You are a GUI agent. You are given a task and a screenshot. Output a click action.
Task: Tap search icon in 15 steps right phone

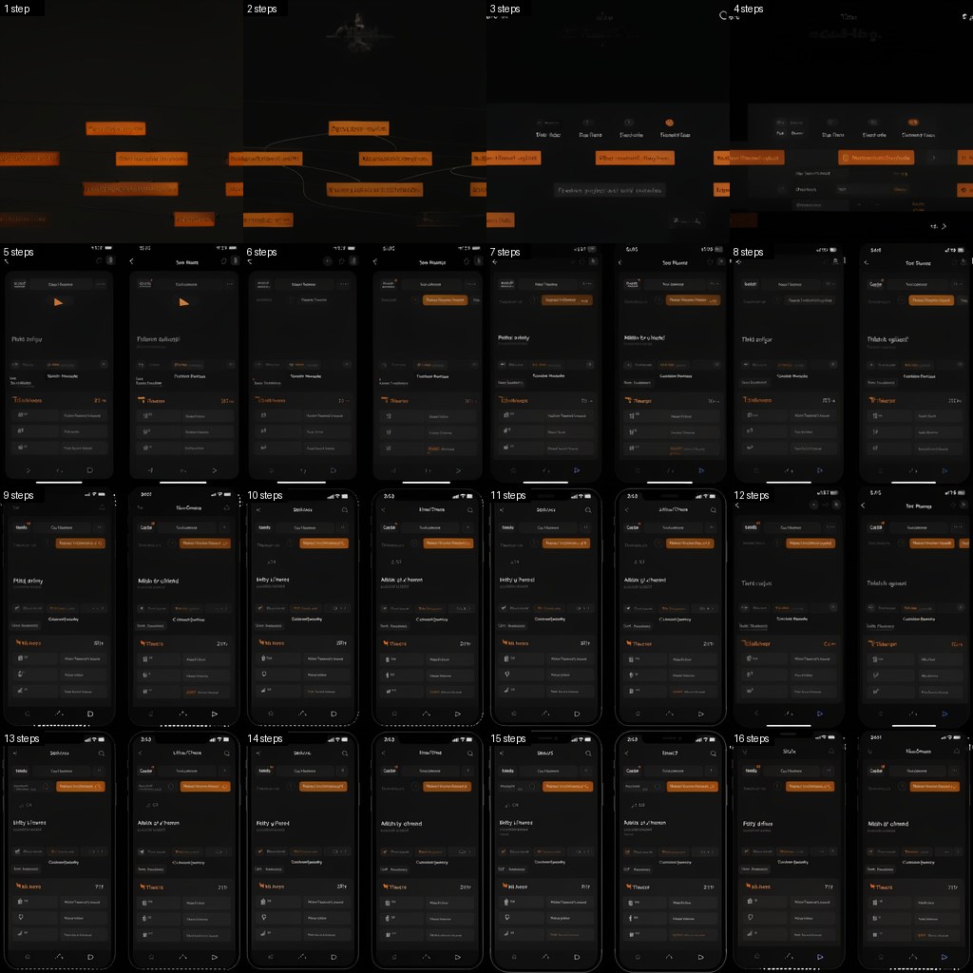(x=713, y=754)
